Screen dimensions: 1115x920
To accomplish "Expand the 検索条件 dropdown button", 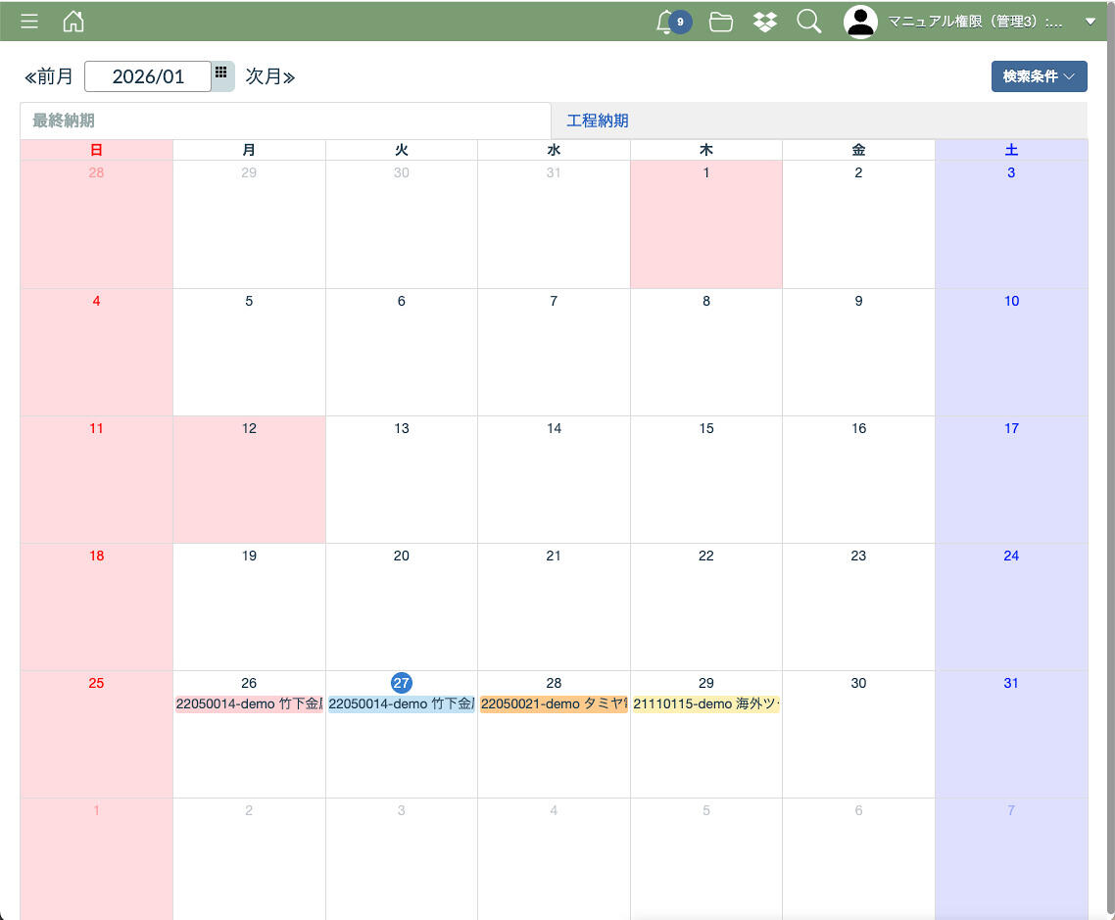I will [1039, 76].
